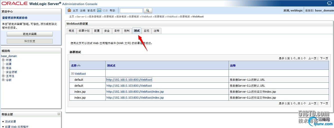Expand the 诊断 tree node
This screenshot has width=334, height=128.
[3, 80]
